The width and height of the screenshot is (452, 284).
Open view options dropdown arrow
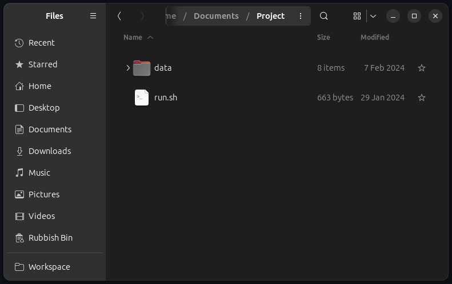pyautogui.click(x=373, y=16)
